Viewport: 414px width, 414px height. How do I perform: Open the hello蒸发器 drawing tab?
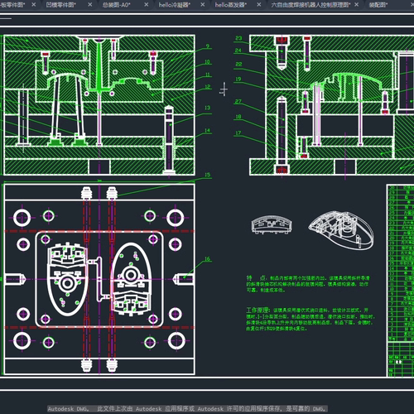[x=231, y=5]
